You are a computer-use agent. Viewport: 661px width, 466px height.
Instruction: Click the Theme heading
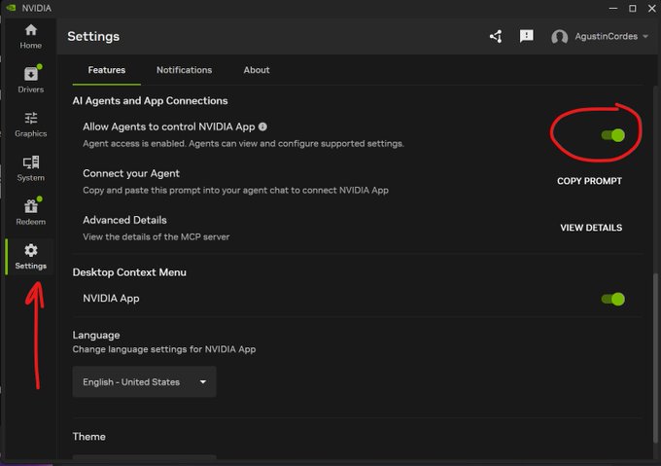(89, 437)
